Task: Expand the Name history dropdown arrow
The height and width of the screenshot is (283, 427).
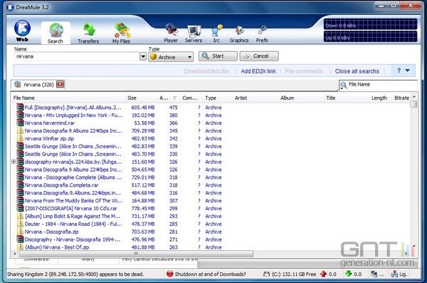Action: click(143, 57)
